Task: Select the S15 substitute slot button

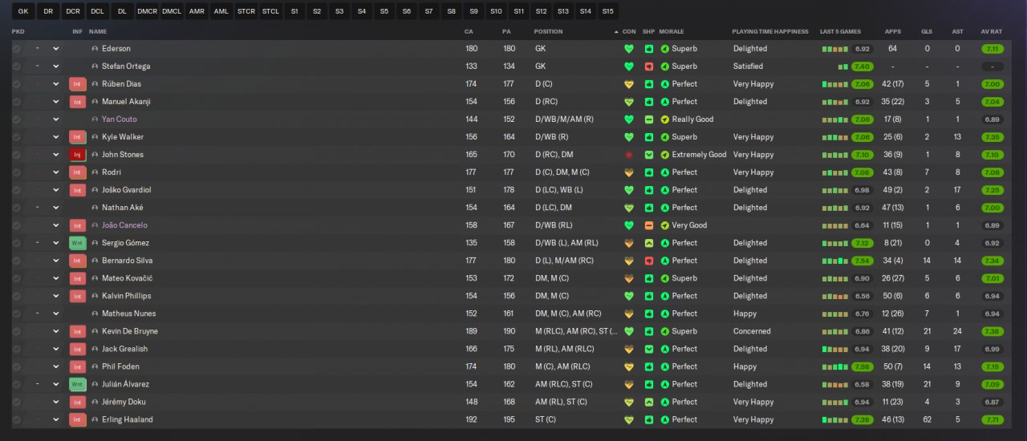Action: [607, 12]
